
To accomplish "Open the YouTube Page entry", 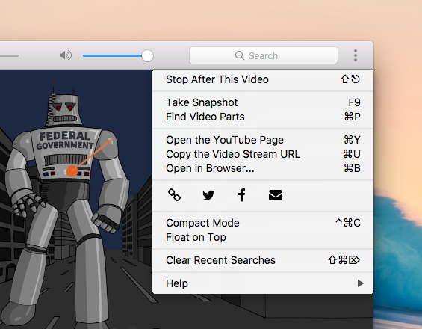I will tap(263, 140).
